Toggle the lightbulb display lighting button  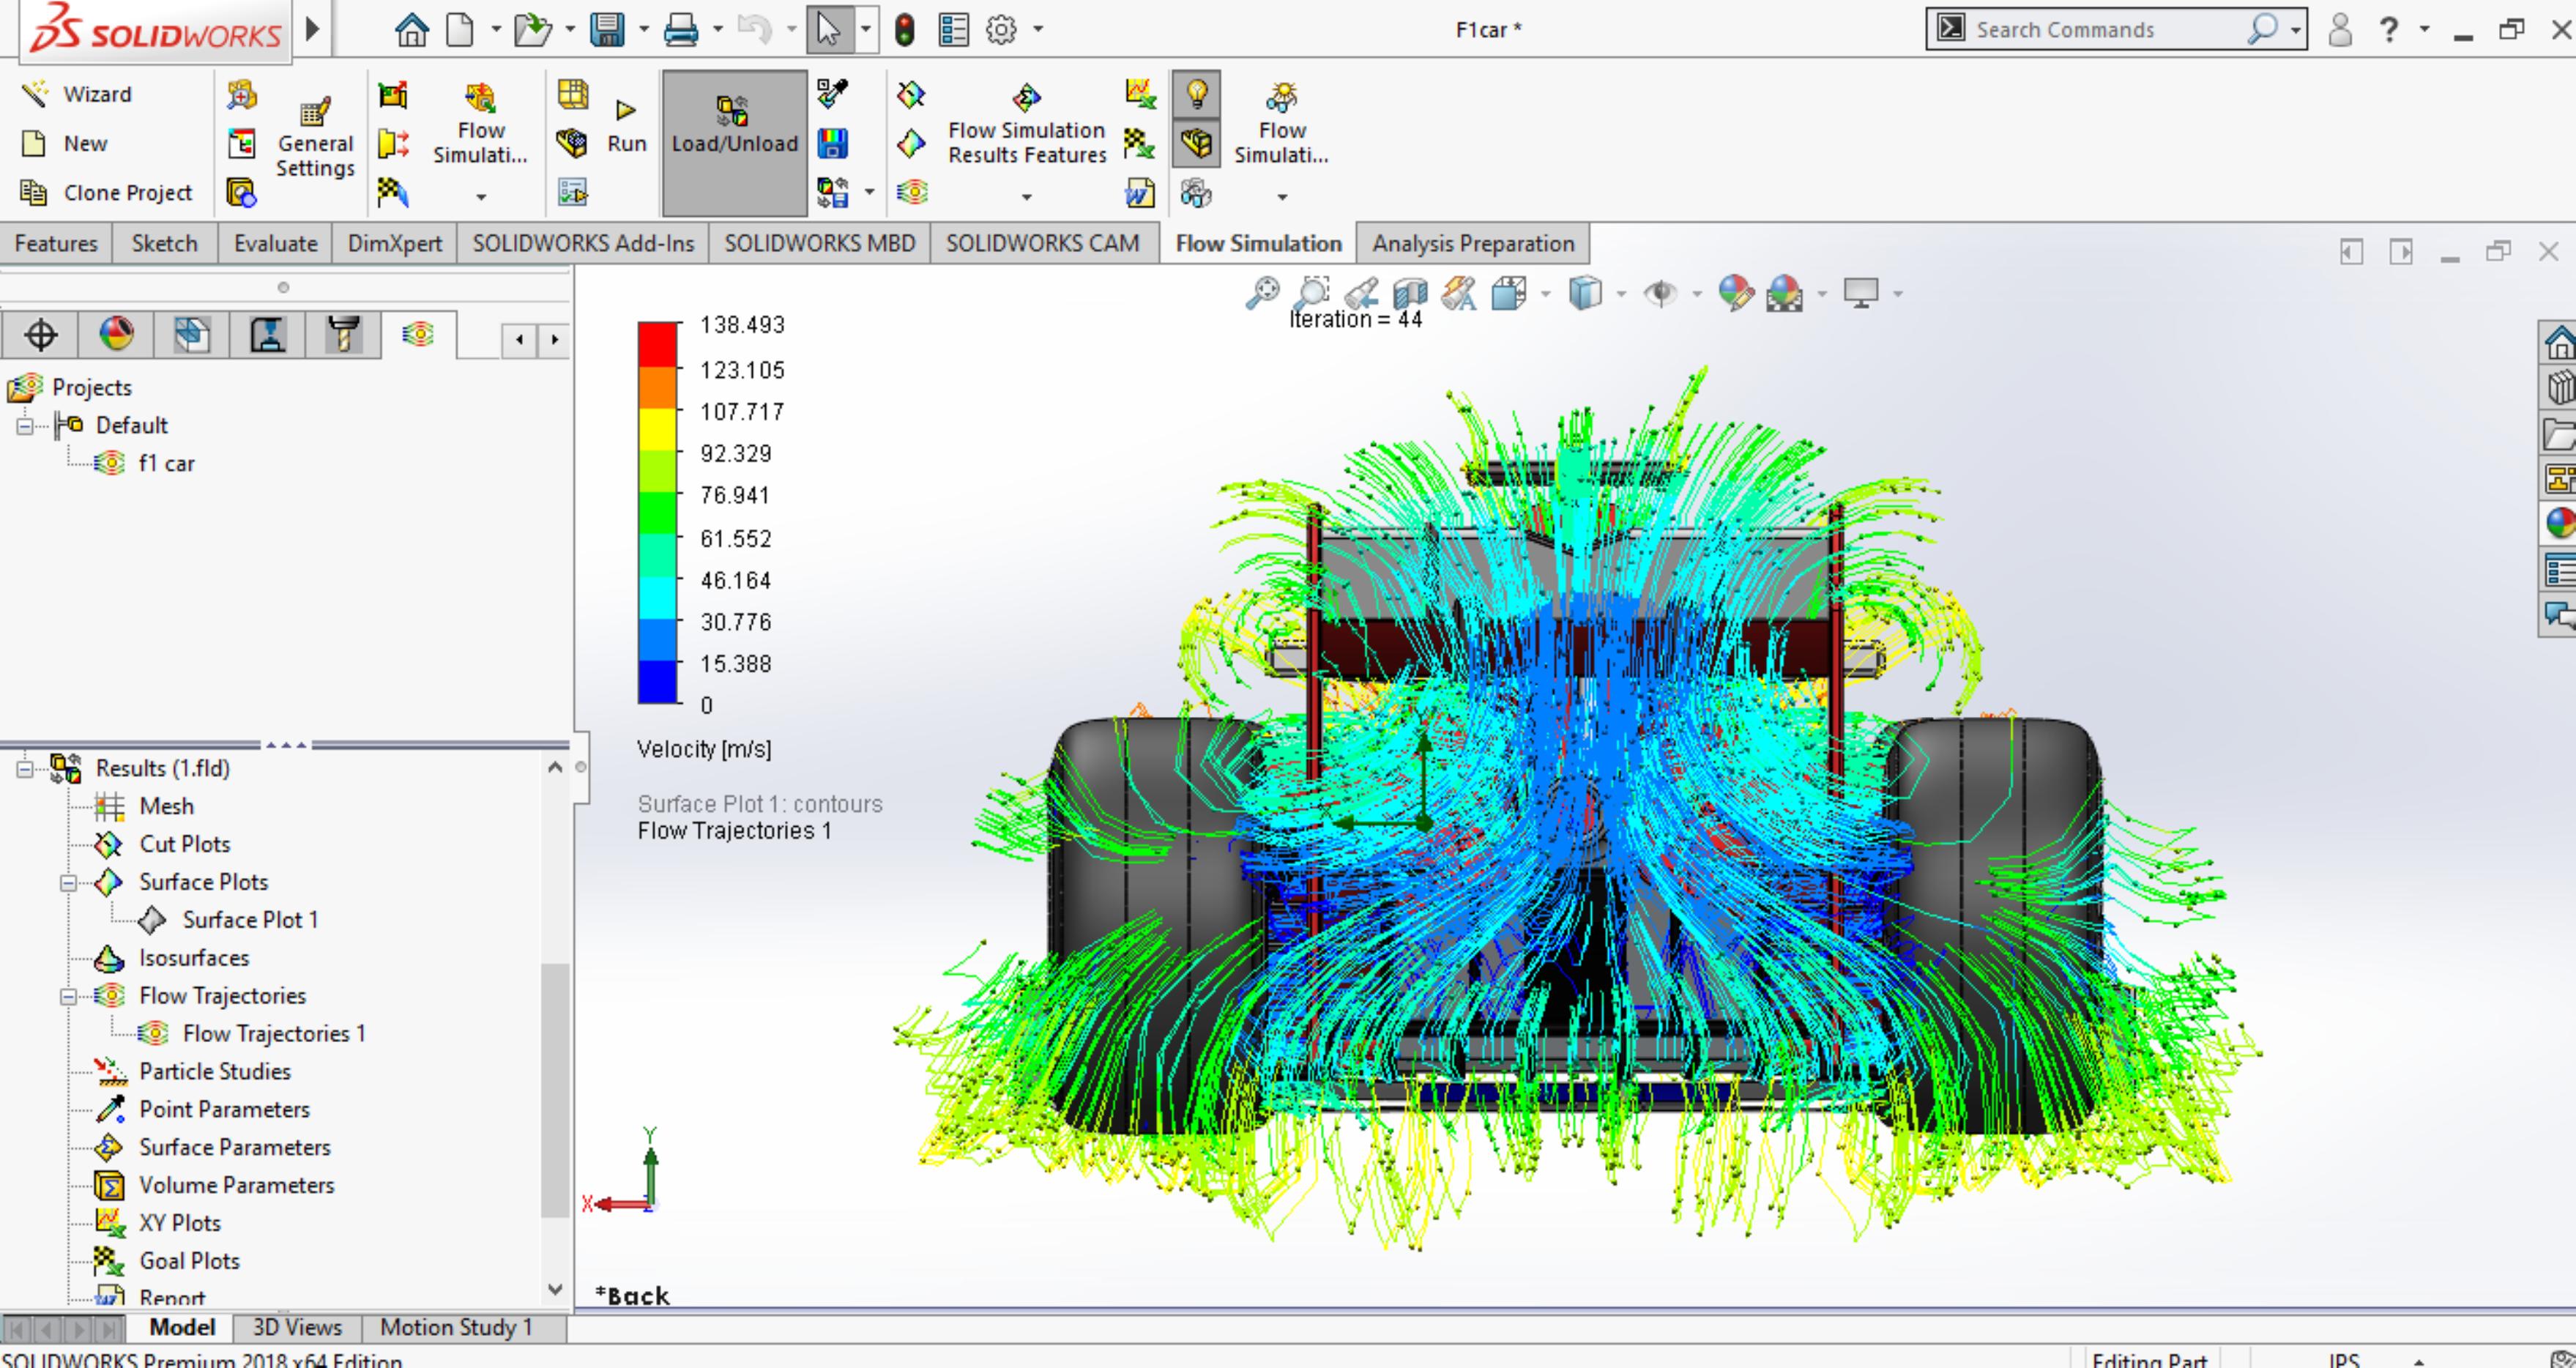coord(1197,95)
